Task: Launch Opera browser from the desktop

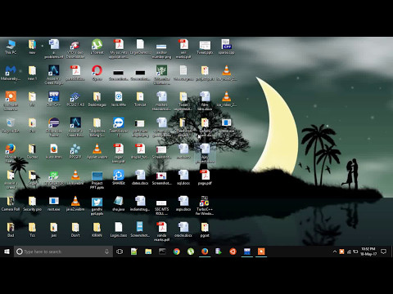Action: click(x=97, y=73)
